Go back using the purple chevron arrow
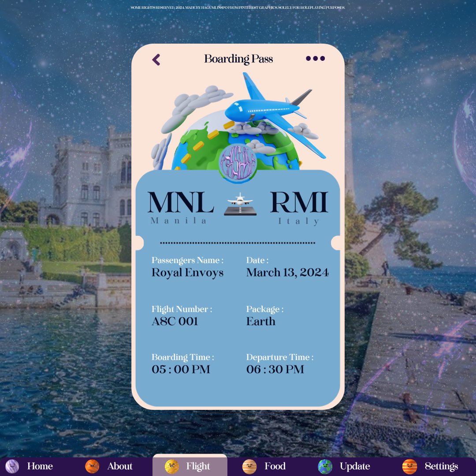The image size is (476, 476). (x=156, y=60)
